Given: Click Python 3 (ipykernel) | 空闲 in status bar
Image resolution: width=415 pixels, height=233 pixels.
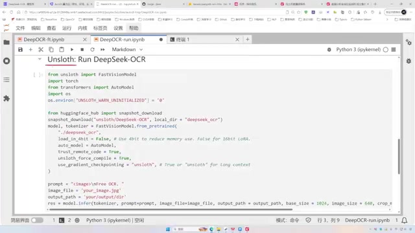Looking at the screenshot, I should pyautogui.click(x=115, y=220).
